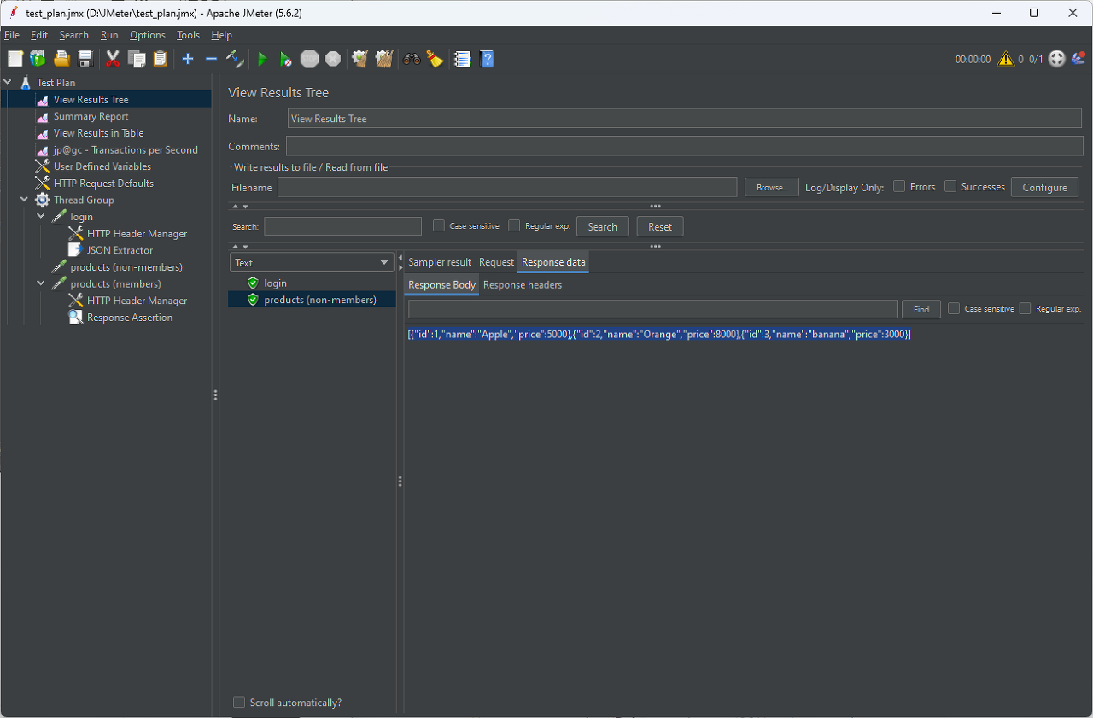Create a new test plan via toolbar icon

coord(15,59)
